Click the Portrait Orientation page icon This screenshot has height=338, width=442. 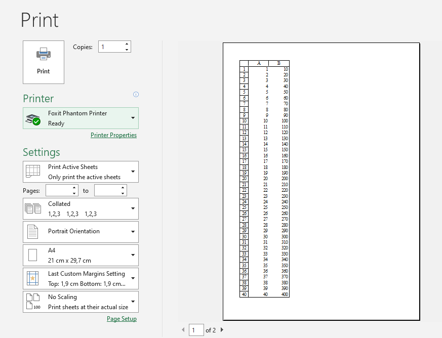click(32, 232)
